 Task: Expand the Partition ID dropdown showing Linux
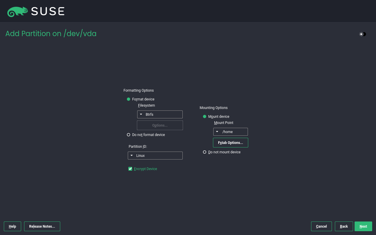(x=155, y=156)
